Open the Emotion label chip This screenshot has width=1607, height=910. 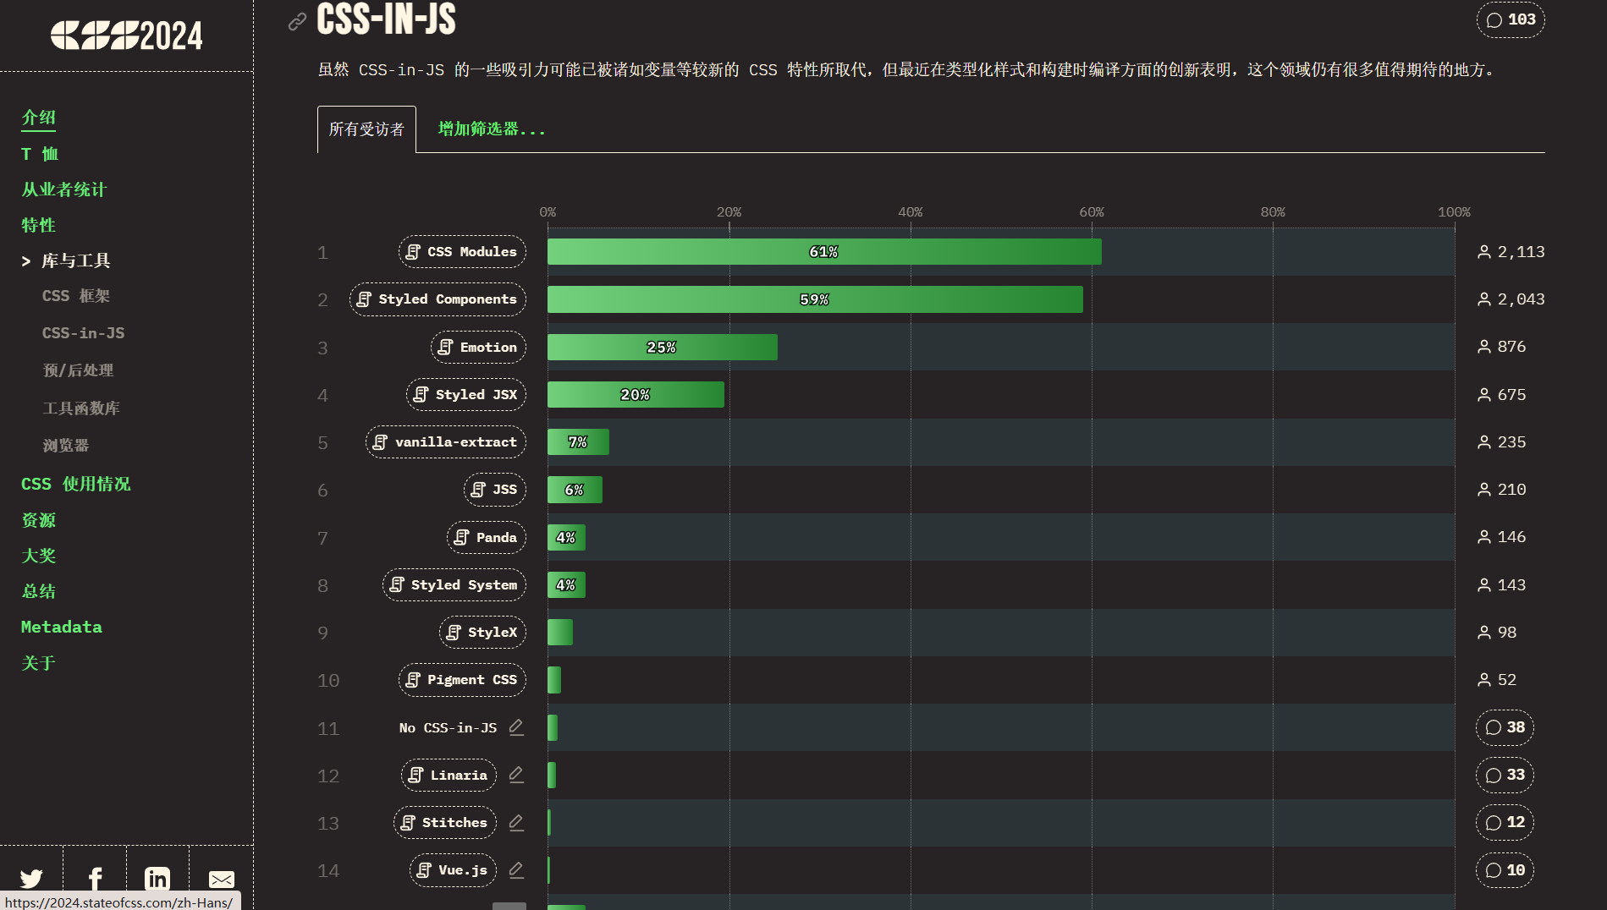coord(478,348)
